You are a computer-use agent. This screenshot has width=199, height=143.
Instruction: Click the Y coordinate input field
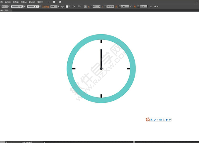click(110, 6)
